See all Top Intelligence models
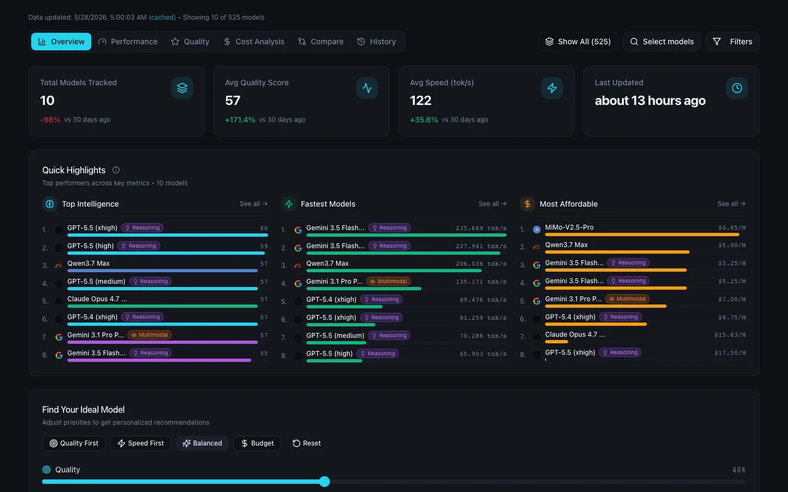This screenshot has width=788, height=492. click(x=253, y=204)
